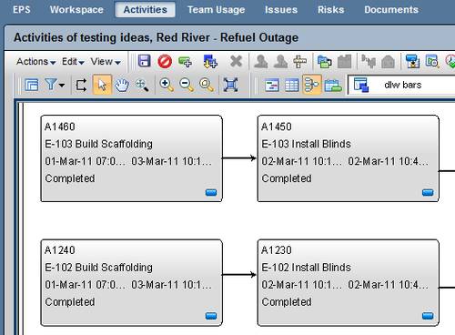
Task: Select the pan hand tool
Action: [x=122, y=85]
